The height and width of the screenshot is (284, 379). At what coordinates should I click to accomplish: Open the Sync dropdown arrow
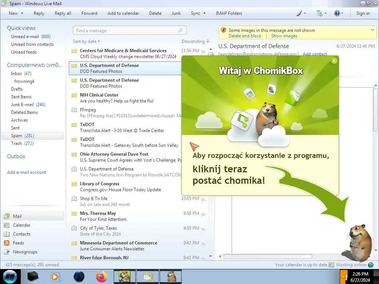coord(204,13)
